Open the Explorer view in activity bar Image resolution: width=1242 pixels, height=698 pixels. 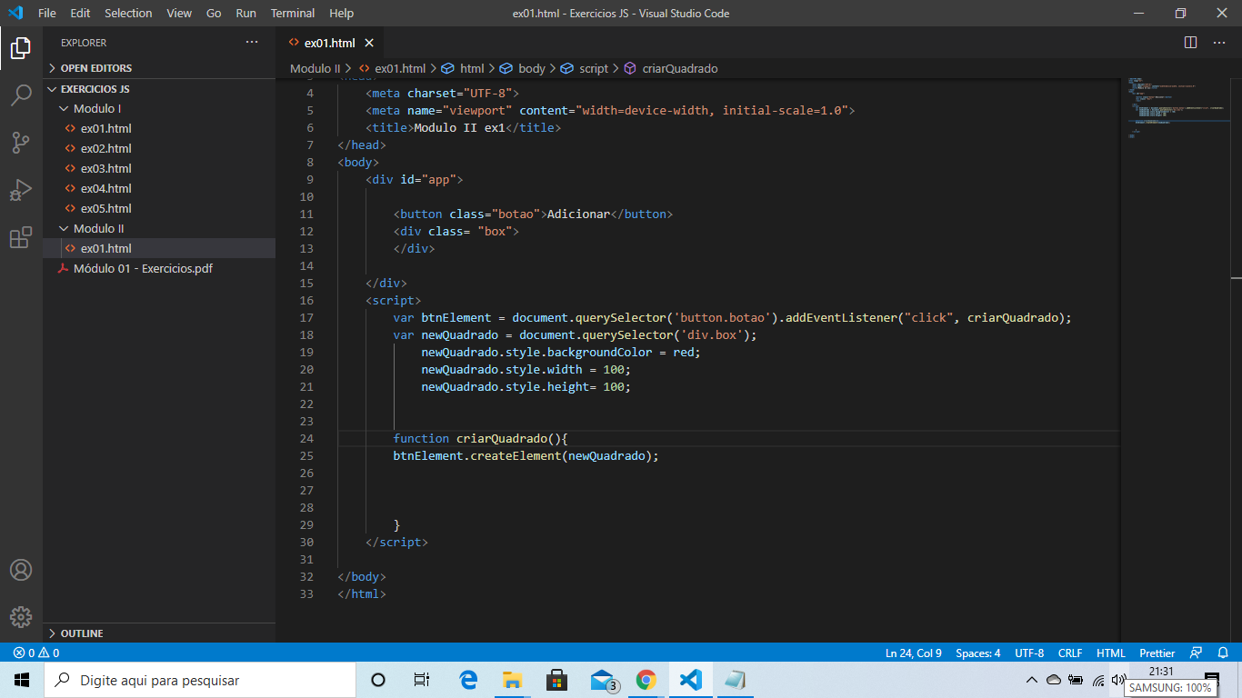21,47
